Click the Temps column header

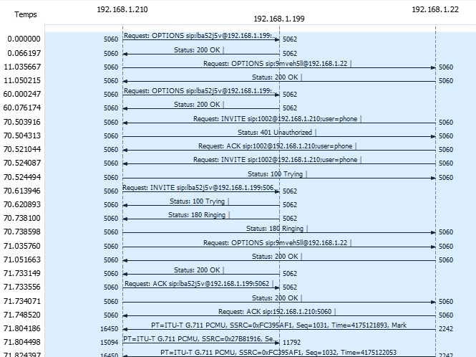click(x=26, y=14)
